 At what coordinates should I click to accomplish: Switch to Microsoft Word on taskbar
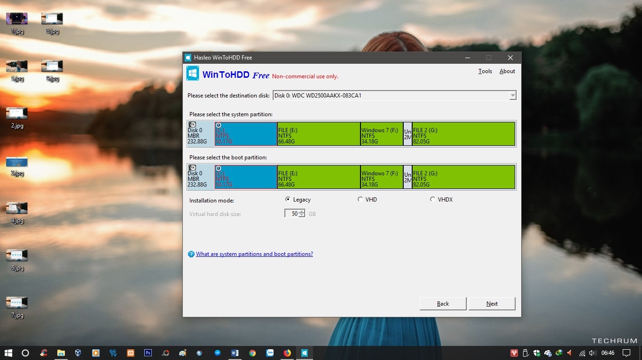tap(235, 353)
